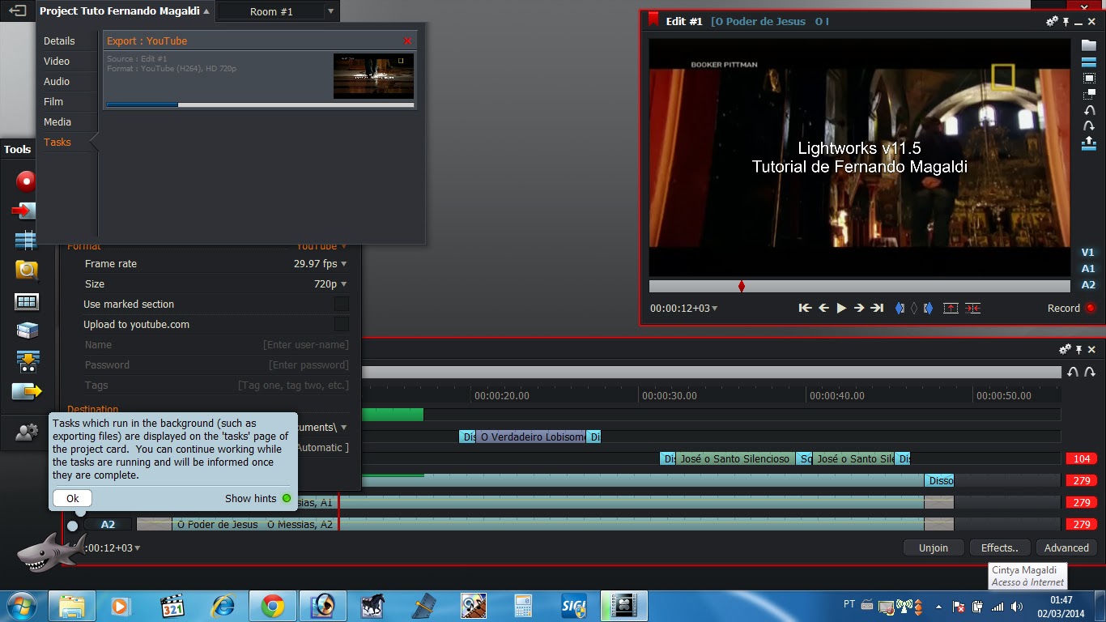This screenshot has width=1106, height=622.
Task: Click the viewer scrub bar red marker
Action: coord(741,286)
